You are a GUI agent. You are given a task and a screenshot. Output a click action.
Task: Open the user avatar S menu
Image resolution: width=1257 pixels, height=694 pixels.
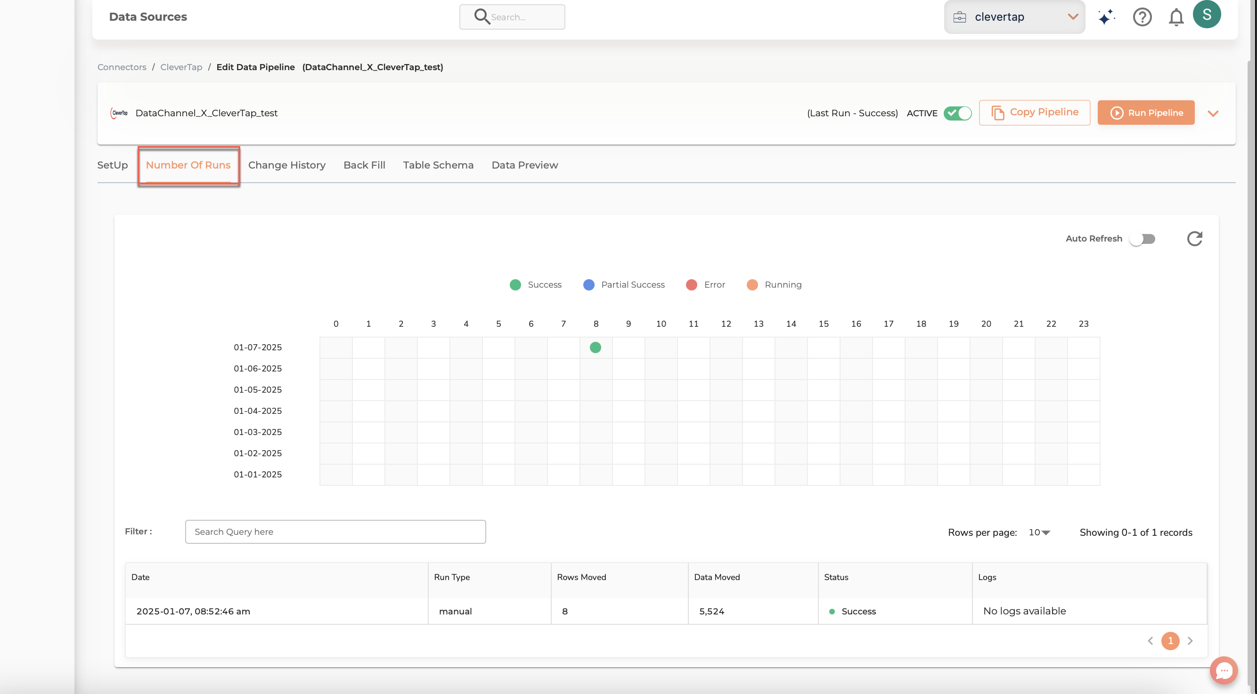point(1207,14)
